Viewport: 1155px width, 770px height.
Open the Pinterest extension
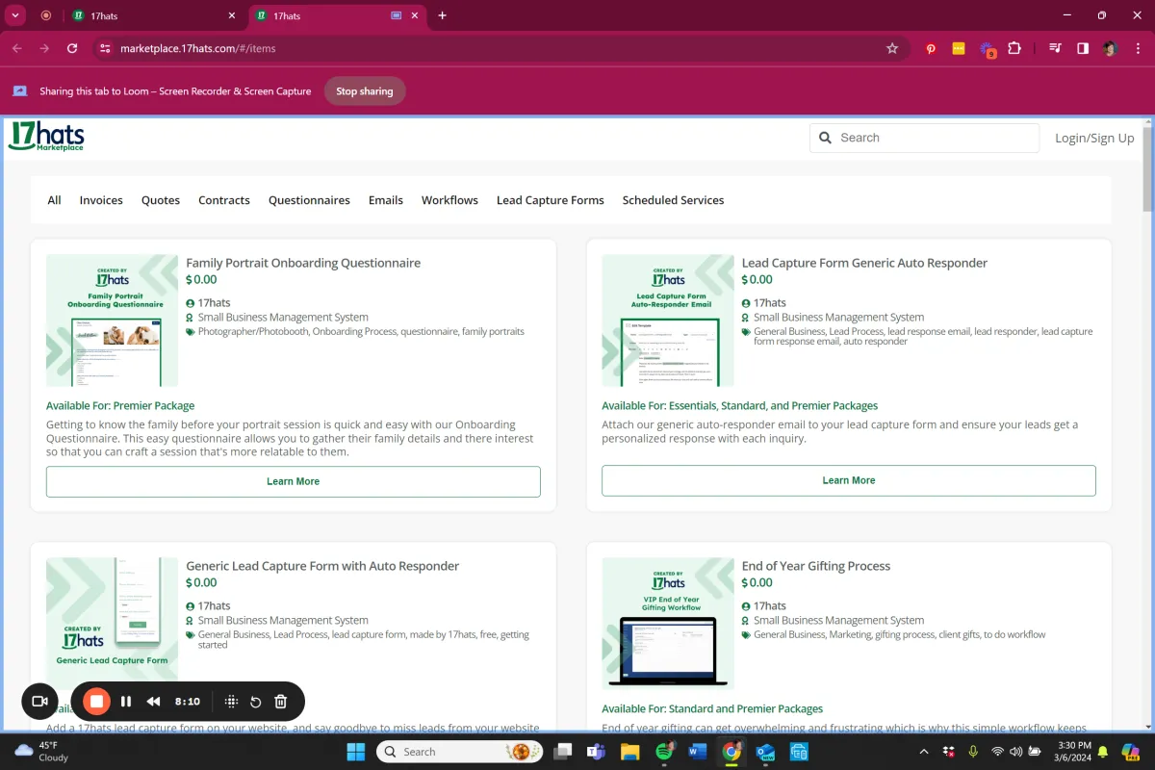(x=931, y=48)
